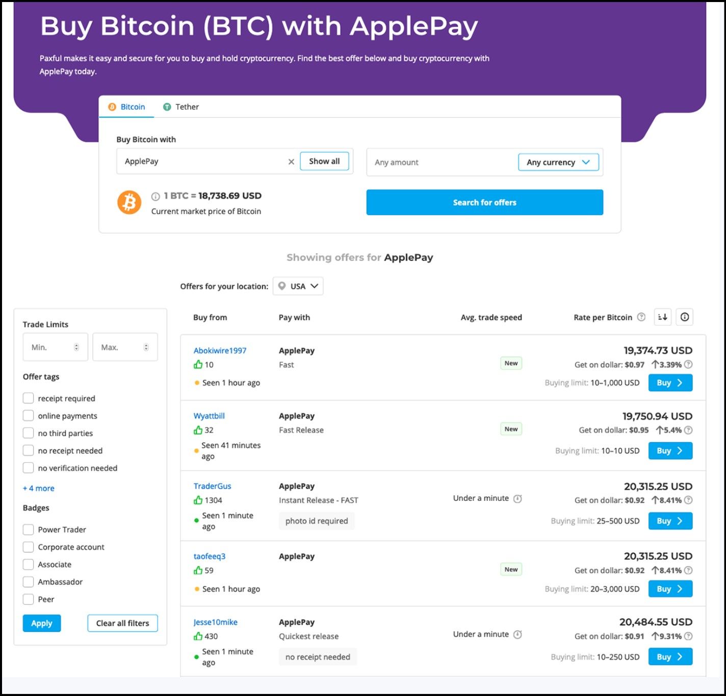Open the Abokiwire1997 seller profile link
This screenshot has height=696, width=726.
pos(220,351)
